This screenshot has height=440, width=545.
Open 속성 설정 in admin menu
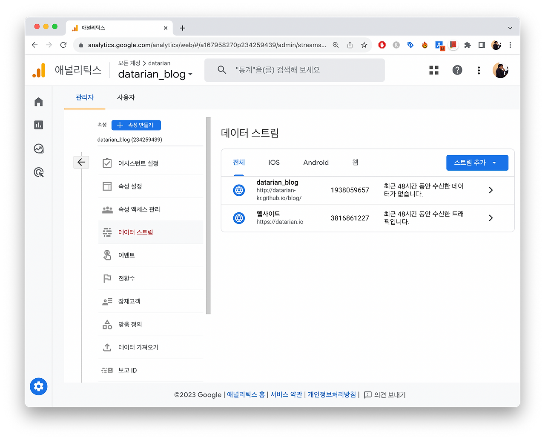(x=151, y=186)
